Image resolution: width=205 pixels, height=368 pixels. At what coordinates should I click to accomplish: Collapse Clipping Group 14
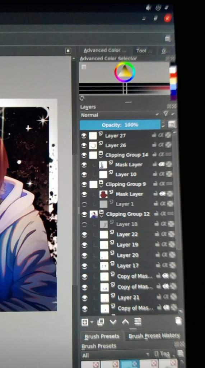click(x=101, y=157)
